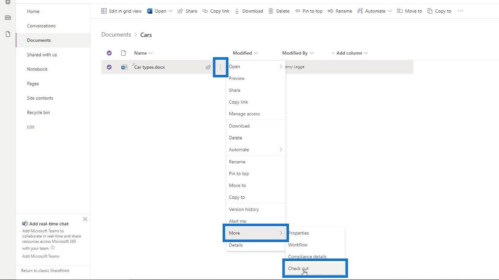The height and width of the screenshot is (280, 499).
Task: Select Rename in context menu
Action: 256,161
